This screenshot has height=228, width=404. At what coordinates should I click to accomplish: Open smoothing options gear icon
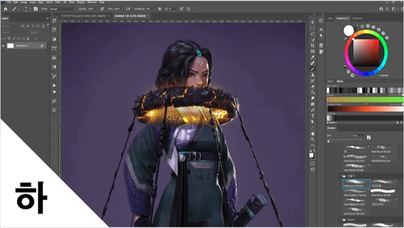click(x=160, y=9)
